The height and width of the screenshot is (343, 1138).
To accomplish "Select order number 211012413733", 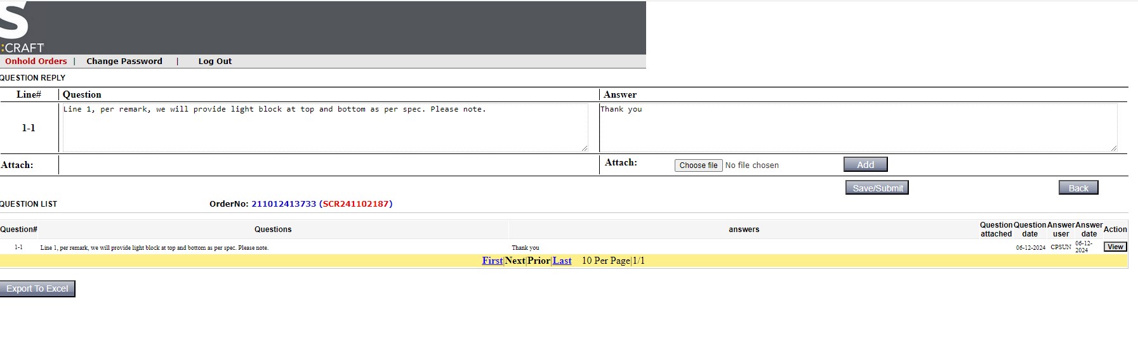I will tap(284, 204).
